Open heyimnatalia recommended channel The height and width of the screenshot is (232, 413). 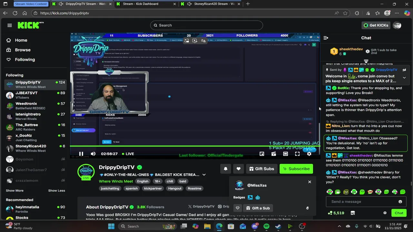click(x=35, y=209)
